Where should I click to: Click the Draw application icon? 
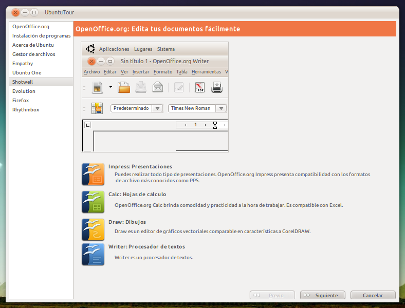coord(93,229)
